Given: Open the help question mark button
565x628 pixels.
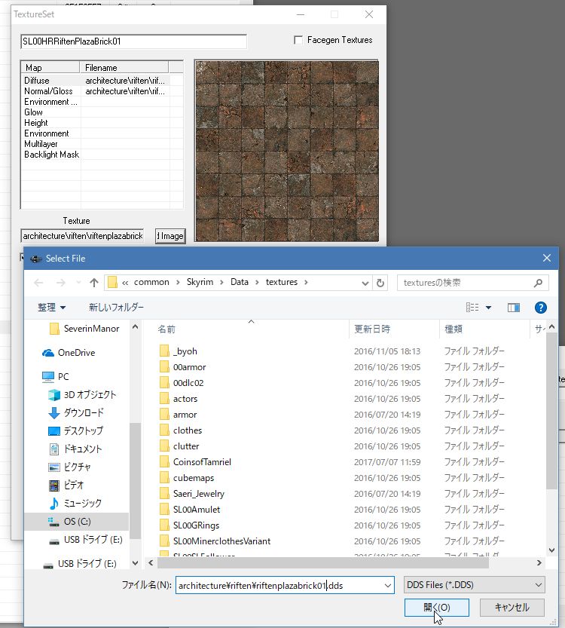Looking at the screenshot, I should 541,308.
